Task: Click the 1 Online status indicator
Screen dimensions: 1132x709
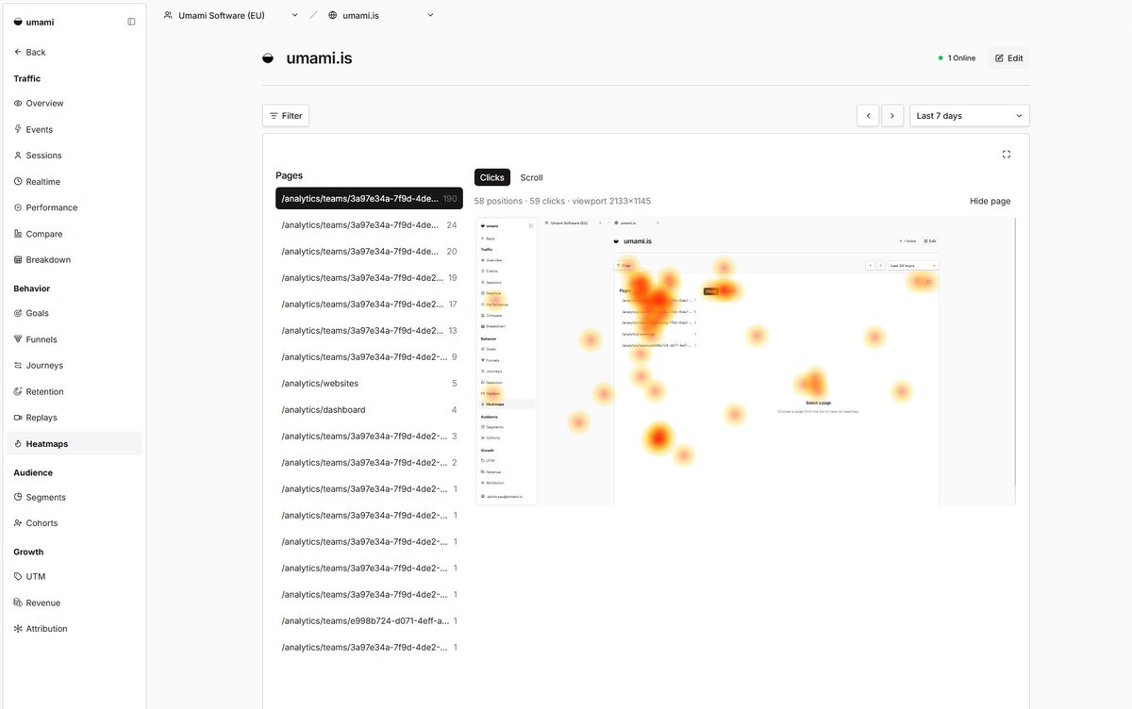Action: pos(957,58)
